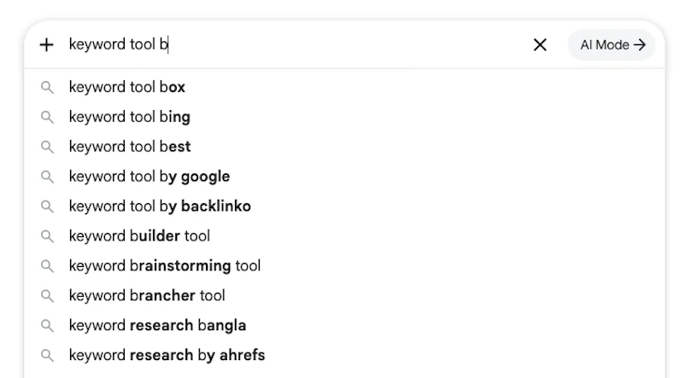The height and width of the screenshot is (378, 692).
Task: Pick 'keyword brancher tool' suggestion
Action: point(344,295)
